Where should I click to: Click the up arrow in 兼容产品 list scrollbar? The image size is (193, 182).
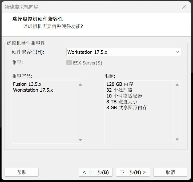point(81,85)
